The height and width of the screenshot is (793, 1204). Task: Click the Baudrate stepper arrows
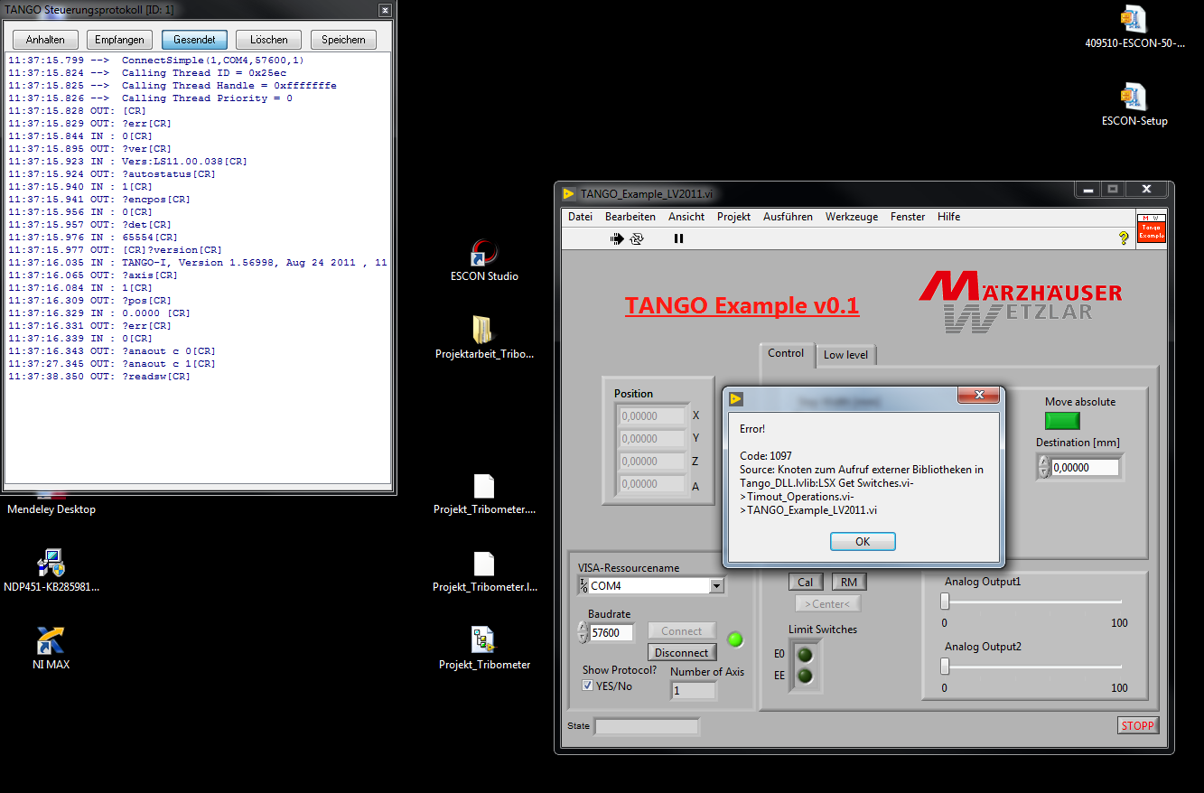pos(583,632)
